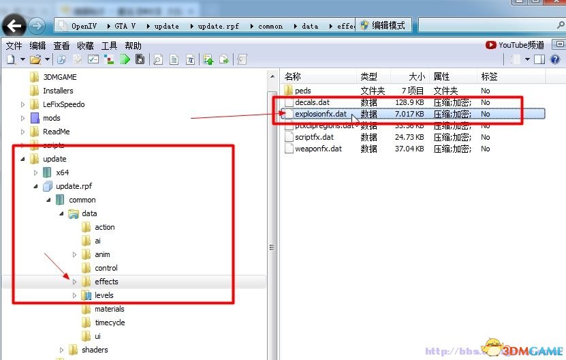Image resolution: width=566 pixels, height=360 pixels.
Task: Expand the anim folder
Action: (75, 255)
